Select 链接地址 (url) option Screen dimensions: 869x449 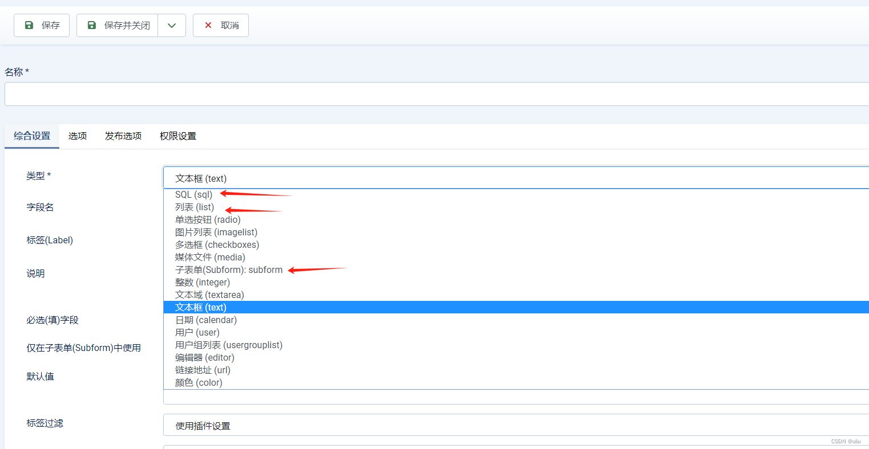point(516,370)
